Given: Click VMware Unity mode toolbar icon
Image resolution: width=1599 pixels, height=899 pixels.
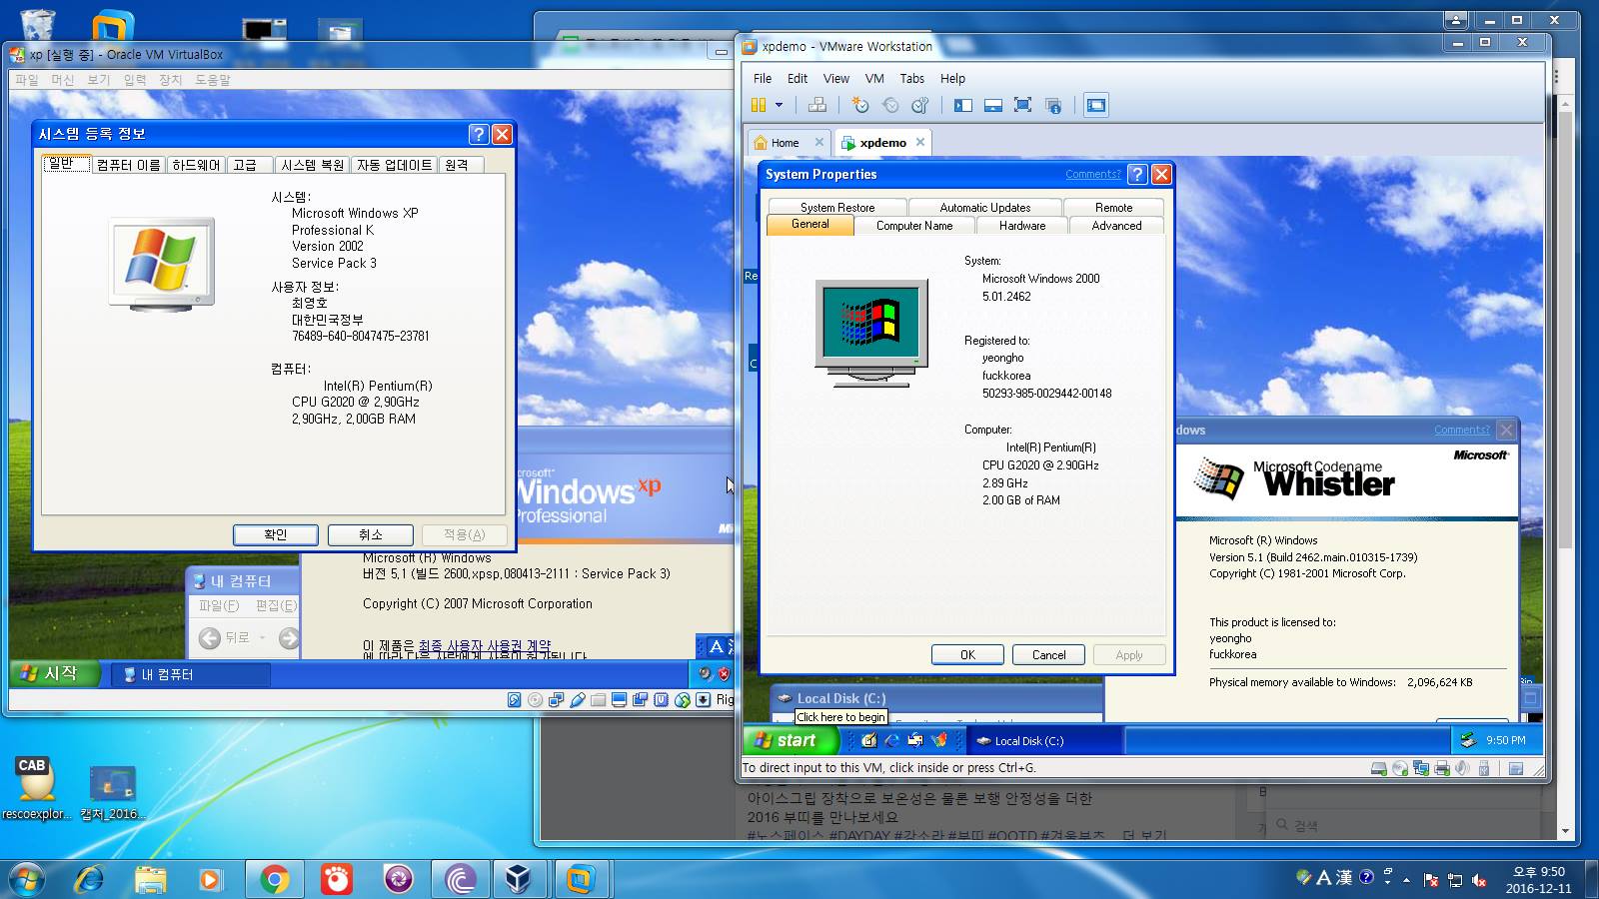Looking at the screenshot, I should (x=1053, y=105).
